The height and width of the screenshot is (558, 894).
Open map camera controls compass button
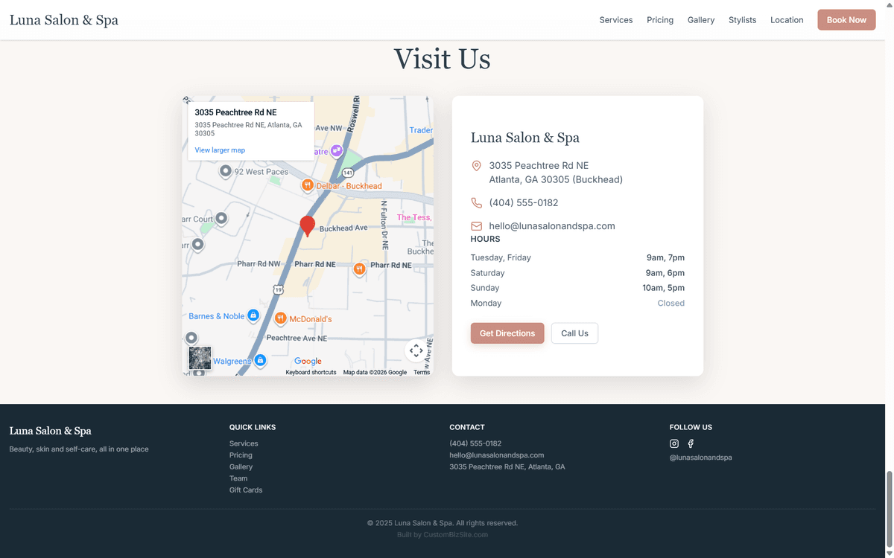(x=416, y=350)
